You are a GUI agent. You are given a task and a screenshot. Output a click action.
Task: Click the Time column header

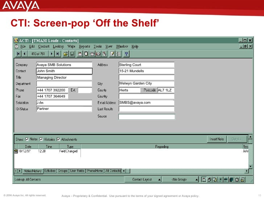coord(49,147)
